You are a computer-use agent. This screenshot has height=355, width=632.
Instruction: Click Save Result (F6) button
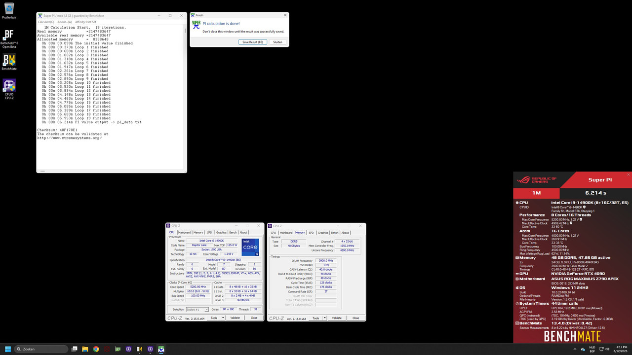point(253,42)
